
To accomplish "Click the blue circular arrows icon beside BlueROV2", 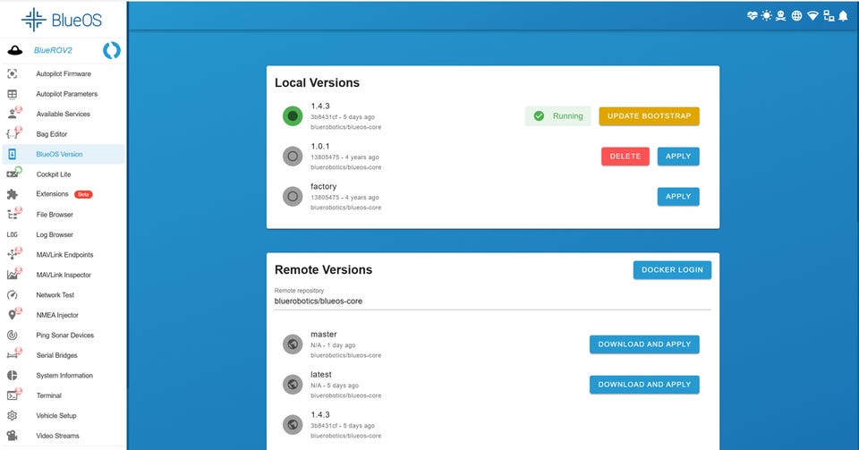I will (x=112, y=50).
